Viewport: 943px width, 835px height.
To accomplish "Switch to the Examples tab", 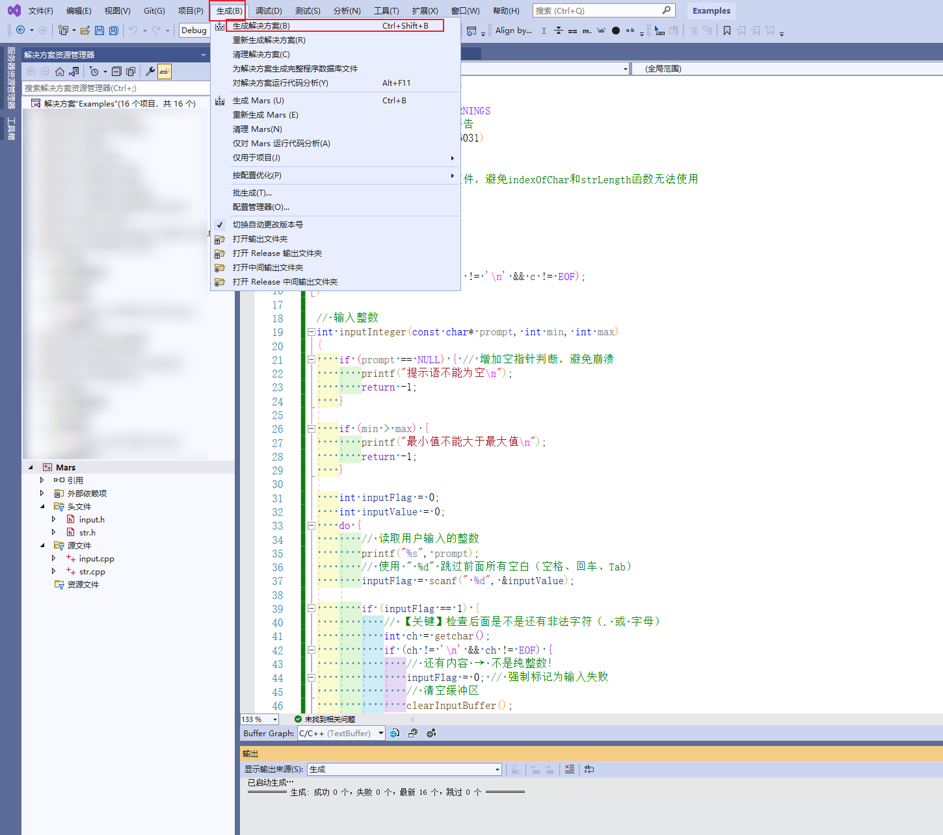I will click(x=711, y=10).
